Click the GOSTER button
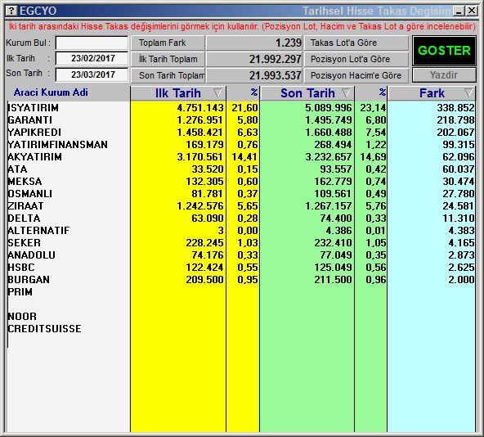Viewport: 484px width, 437px height. point(444,51)
